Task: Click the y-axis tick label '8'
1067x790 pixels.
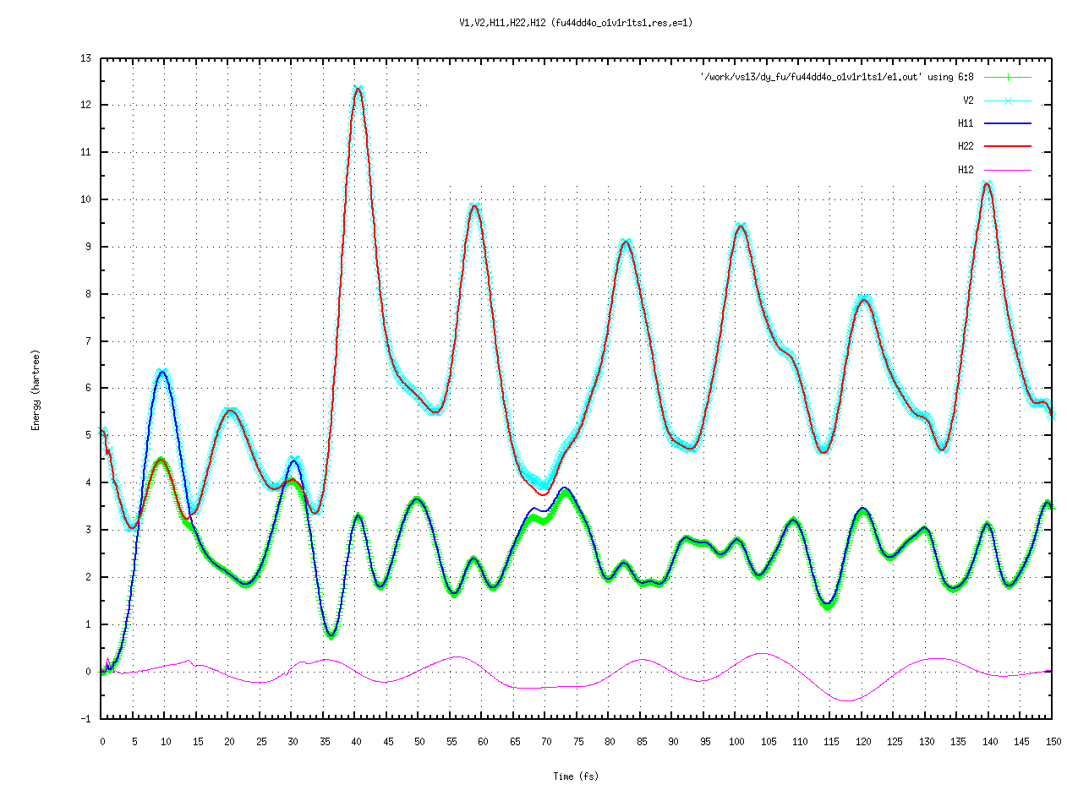Action: [x=89, y=295]
